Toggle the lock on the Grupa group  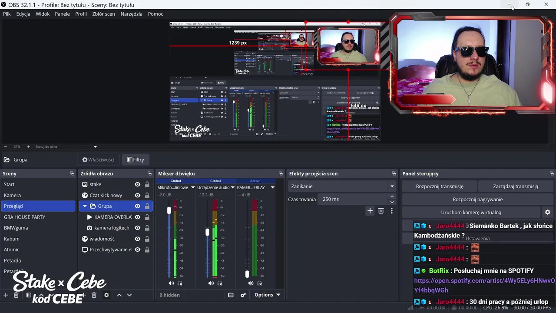tap(147, 206)
